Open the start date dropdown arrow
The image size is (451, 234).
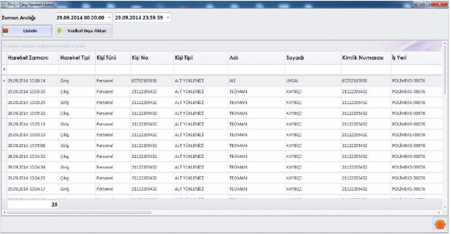(x=109, y=18)
